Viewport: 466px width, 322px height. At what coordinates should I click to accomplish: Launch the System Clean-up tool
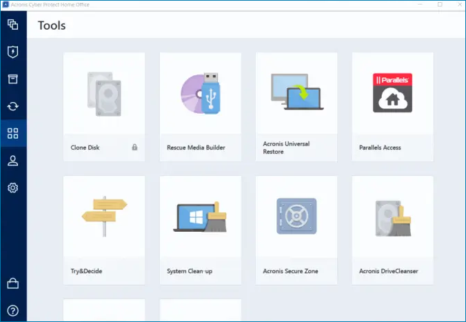tap(200, 230)
